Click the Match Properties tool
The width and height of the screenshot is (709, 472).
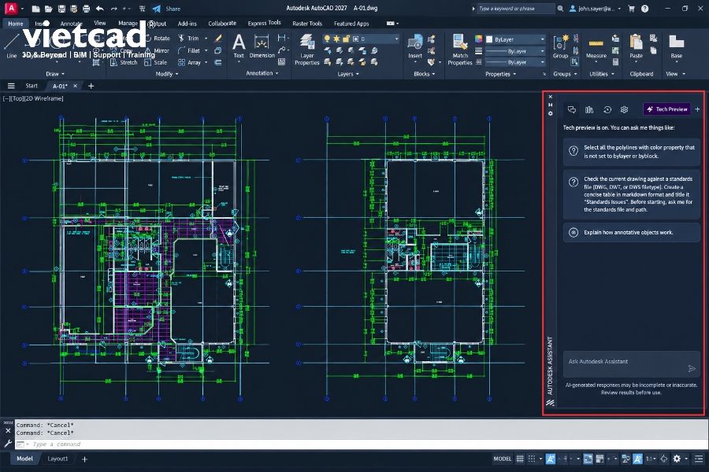(460, 50)
